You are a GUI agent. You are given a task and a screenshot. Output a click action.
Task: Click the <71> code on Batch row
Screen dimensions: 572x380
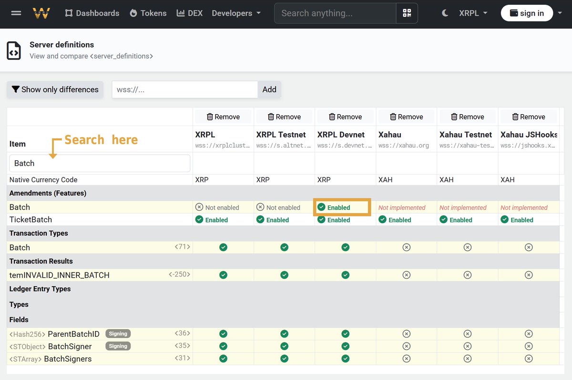[x=182, y=247]
